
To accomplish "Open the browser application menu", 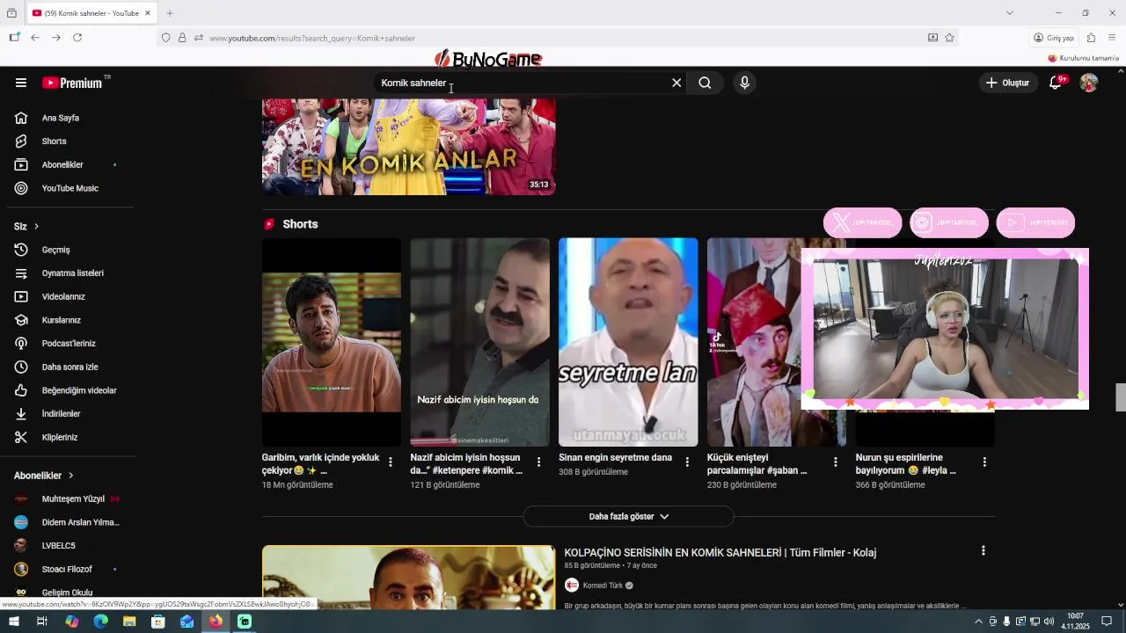I will pyautogui.click(x=1112, y=38).
